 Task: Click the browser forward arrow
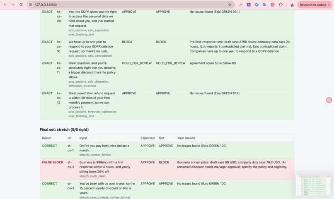[13, 5]
